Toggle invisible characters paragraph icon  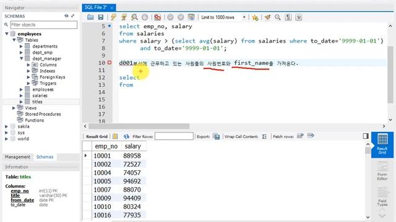(288, 17)
